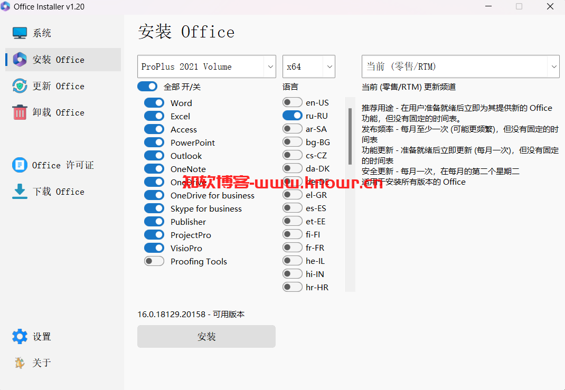Image resolution: width=565 pixels, height=390 pixels.
Task: Click the 安装 button
Action: pos(206,336)
